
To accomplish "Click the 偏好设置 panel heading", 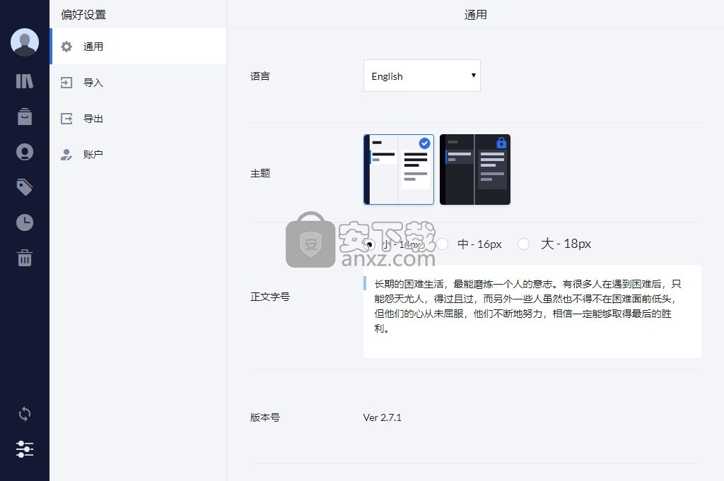I will tap(83, 14).
